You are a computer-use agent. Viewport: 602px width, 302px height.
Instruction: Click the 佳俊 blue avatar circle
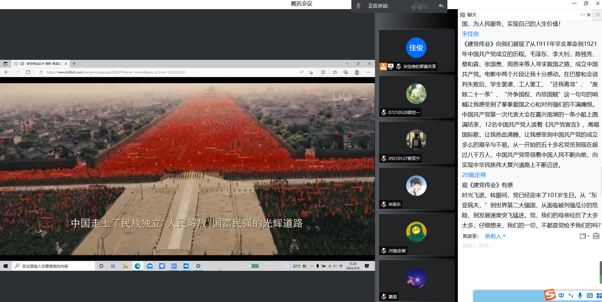416,48
